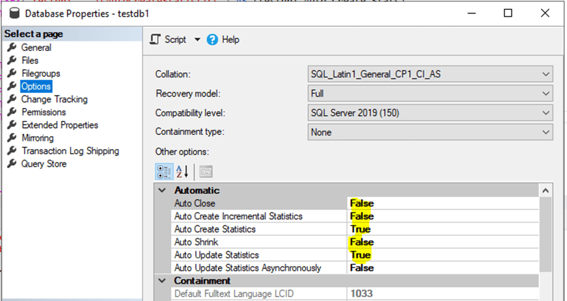Open the Files page
The width and height of the screenshot is (567, 301).
tap(30, 60)
